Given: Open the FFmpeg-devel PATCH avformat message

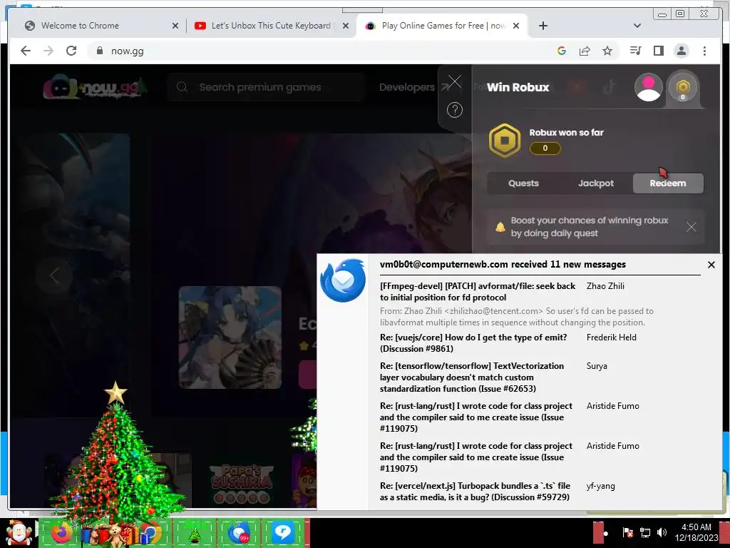Looking at the screenshot, I should (478, 292).
